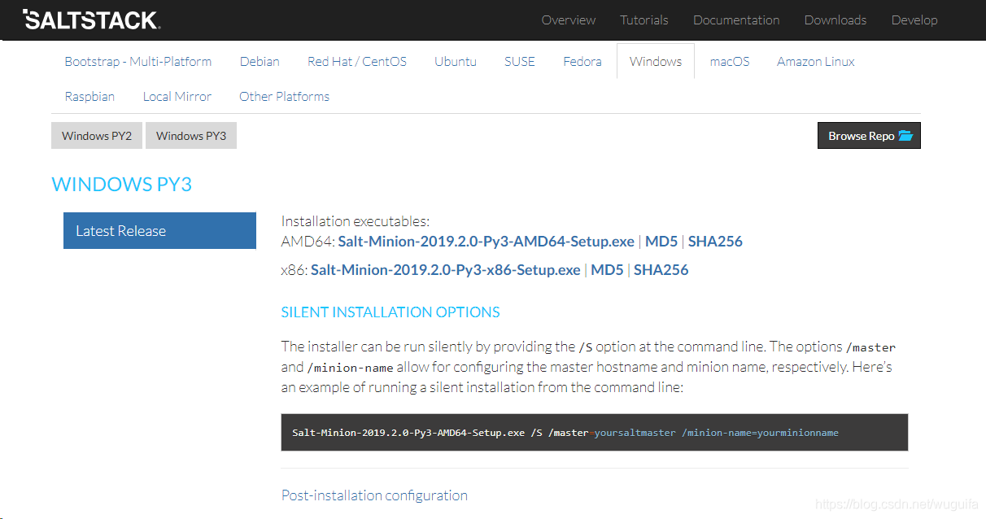Switch to the Other Platforms tab

click(x=285, y=96)
